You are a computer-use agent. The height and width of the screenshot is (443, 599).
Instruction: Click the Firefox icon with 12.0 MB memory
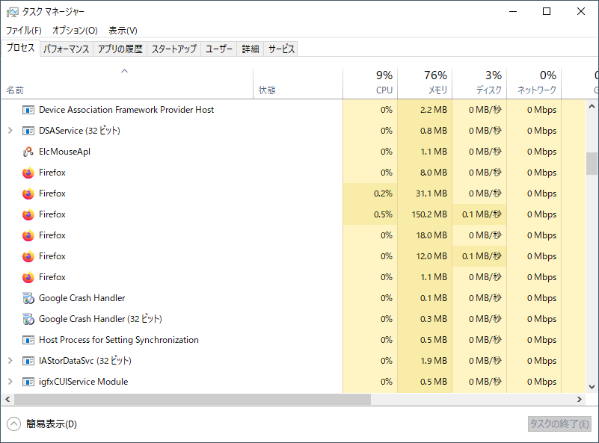28,256
